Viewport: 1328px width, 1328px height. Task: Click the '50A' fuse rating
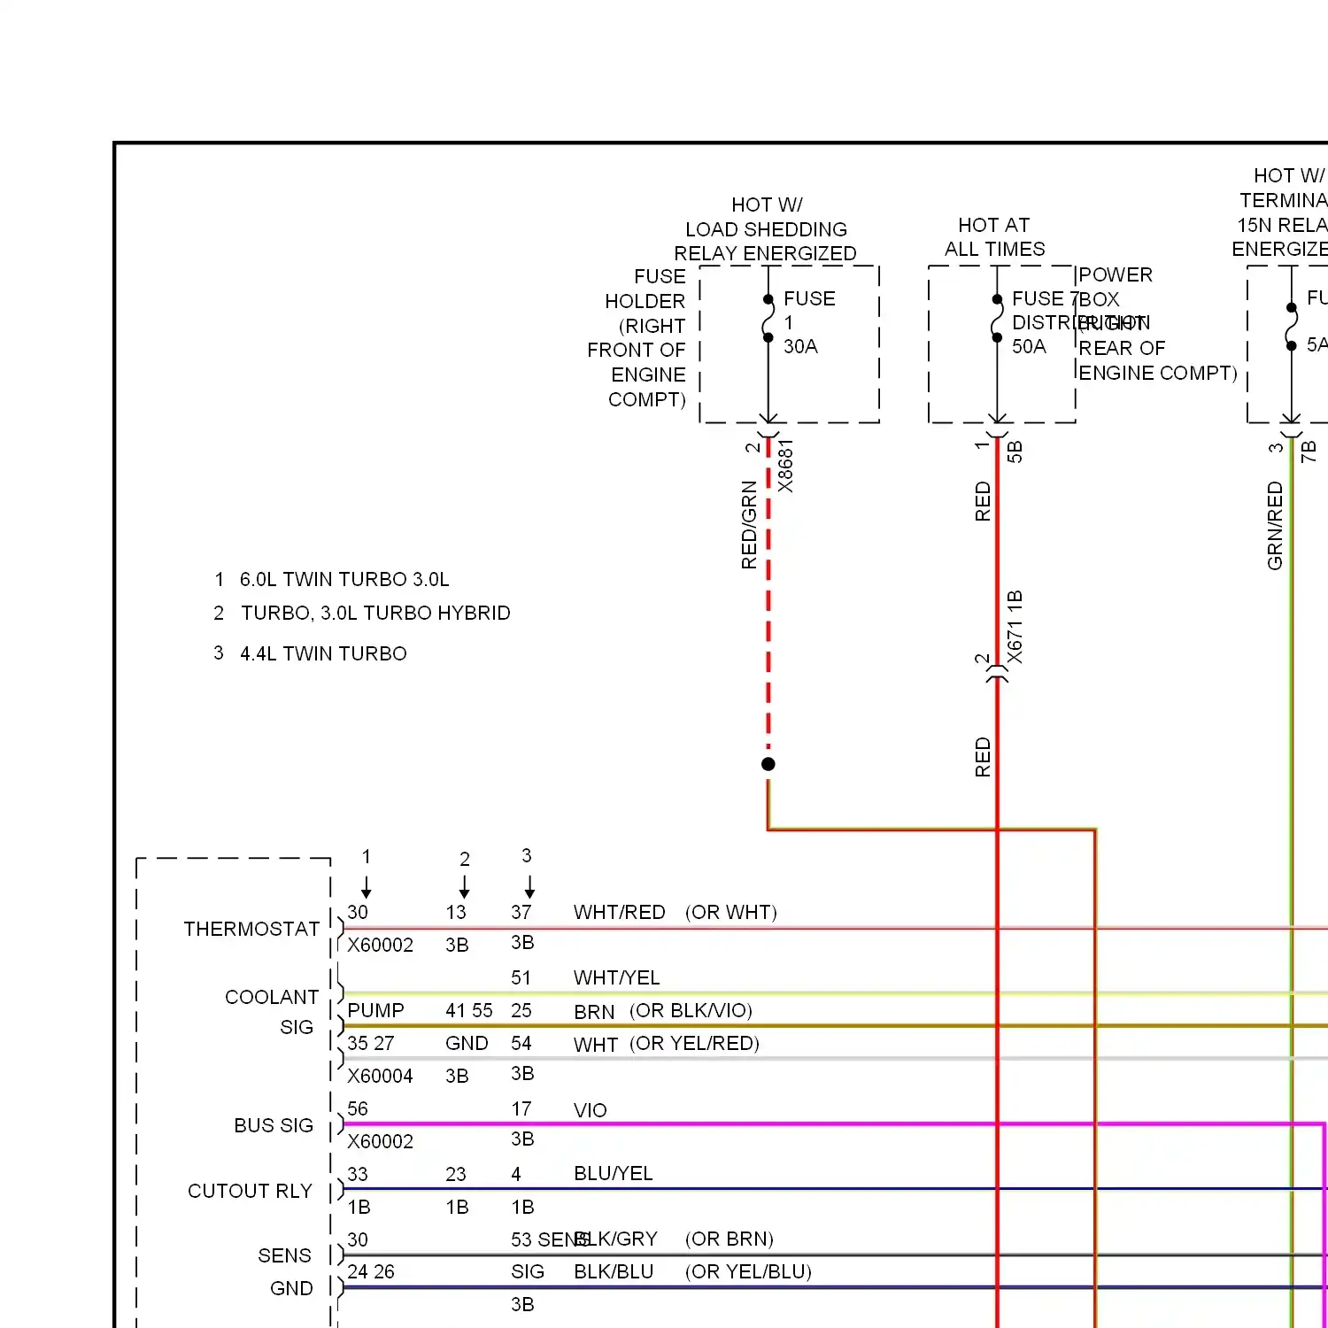1029,346
